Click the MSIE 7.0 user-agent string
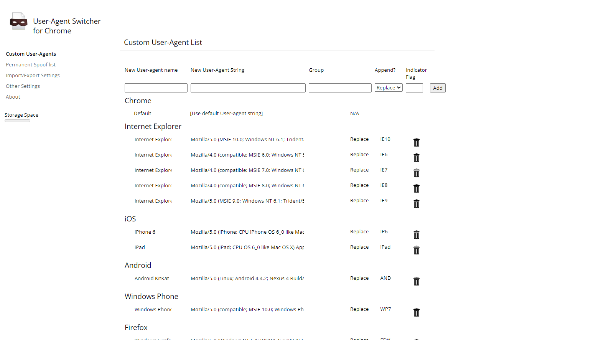Image resolution: width=606 pixels, height=340 pixels. coord(247,170)
